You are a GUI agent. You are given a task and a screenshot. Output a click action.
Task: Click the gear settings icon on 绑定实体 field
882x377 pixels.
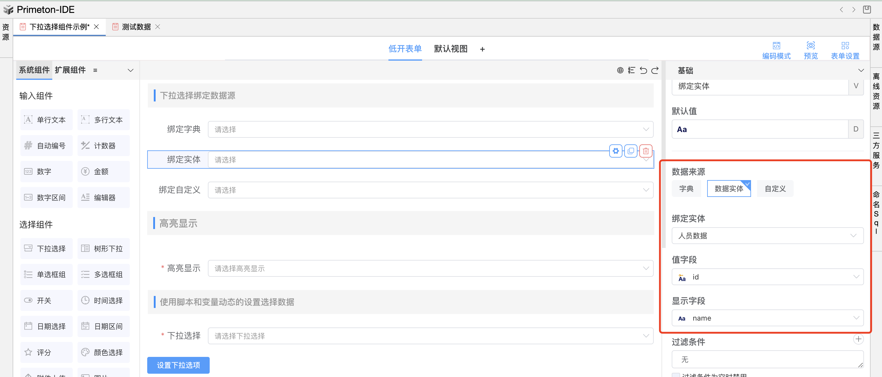[616, 151]
